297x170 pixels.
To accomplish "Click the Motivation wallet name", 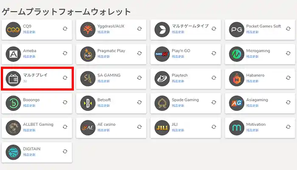I will (256, 125).
